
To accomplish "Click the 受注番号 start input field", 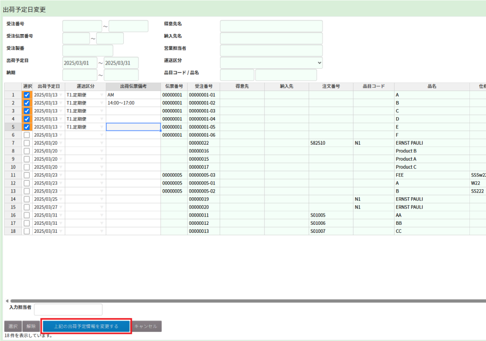I will (82, 26).
